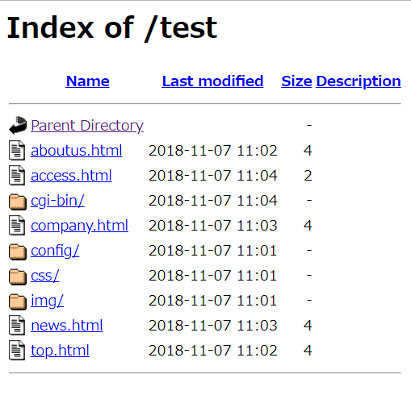Viewport: 411px width, 395px height.
Task: Click the Parent Directory back-arrow icon
Action: coord(18,125)
